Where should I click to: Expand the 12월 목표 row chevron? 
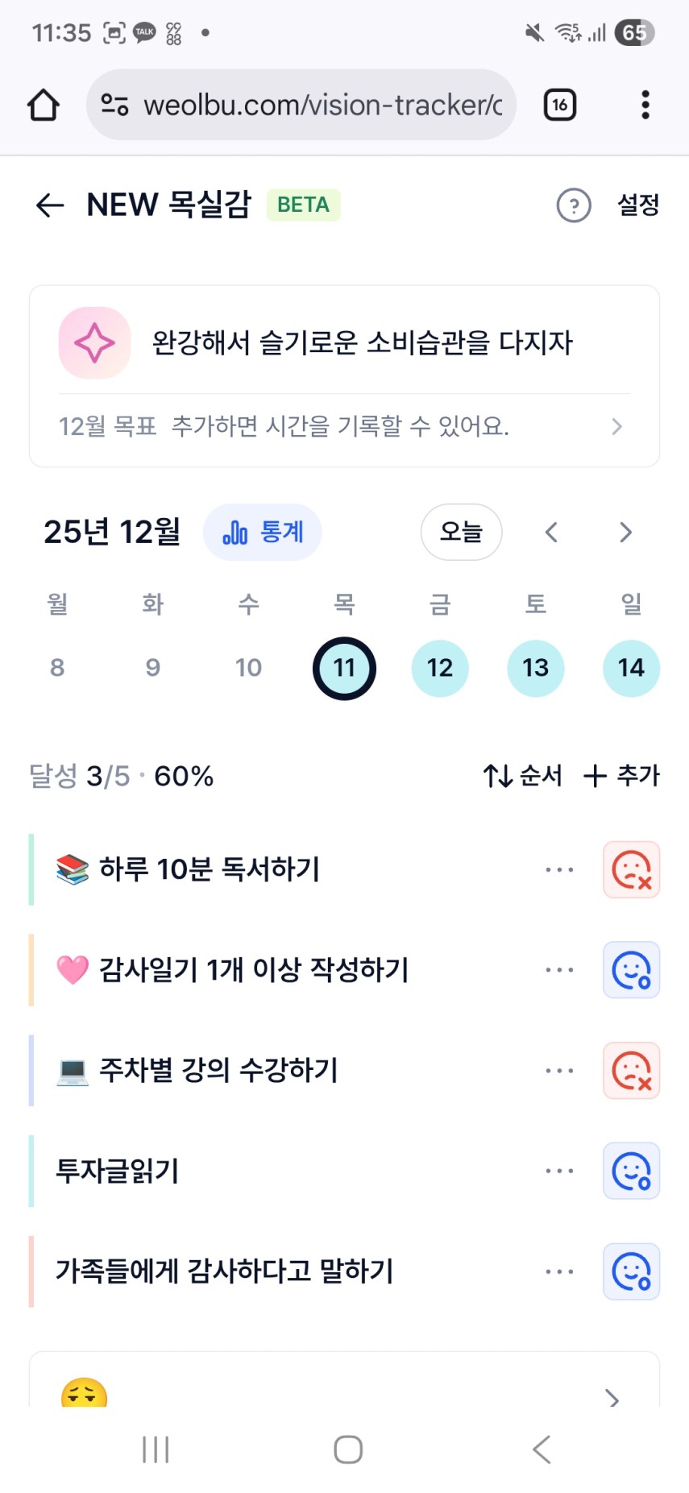tap(616, 426)
